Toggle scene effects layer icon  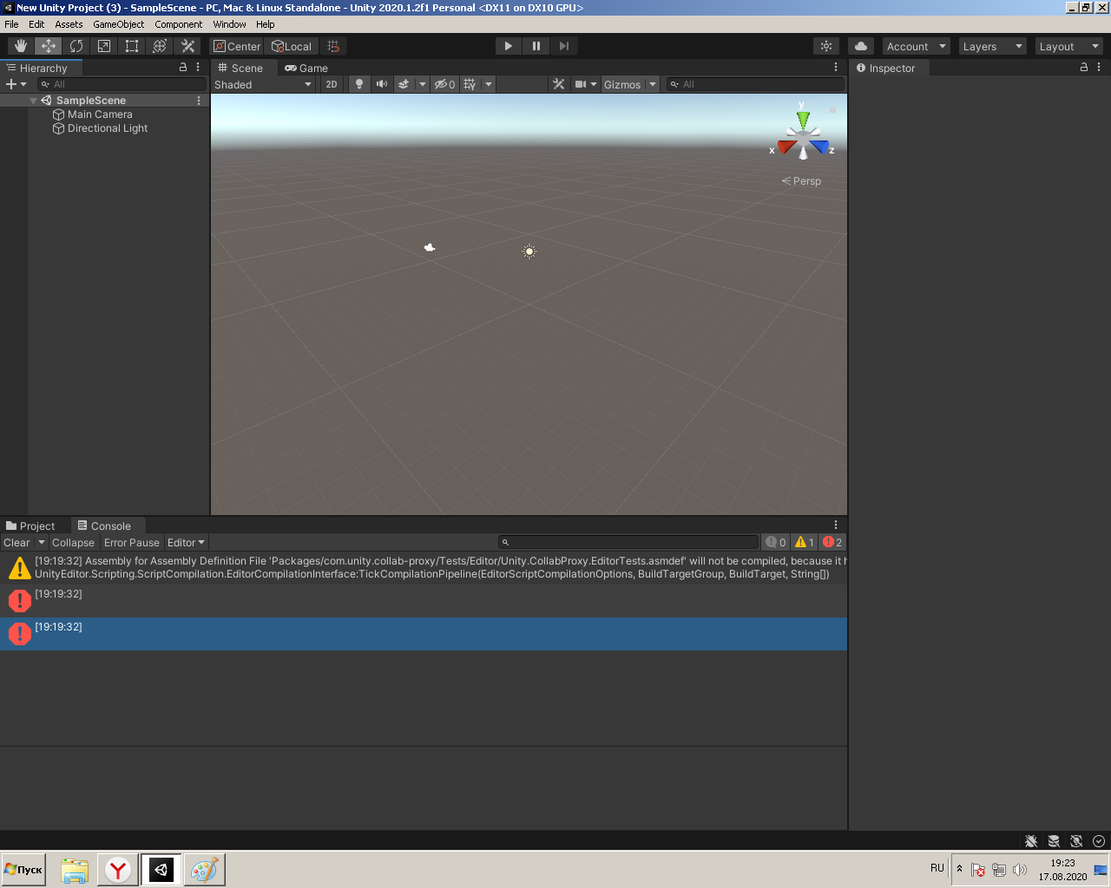click(404, 84)
